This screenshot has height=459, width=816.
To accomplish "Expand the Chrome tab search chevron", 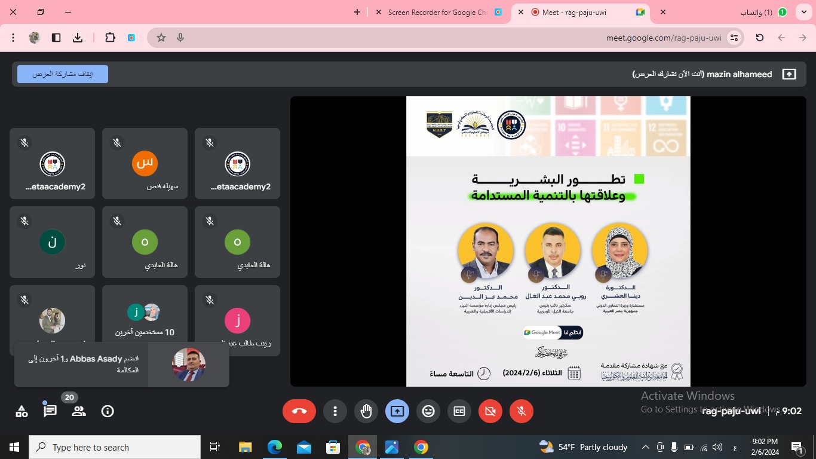I will 804,12.
